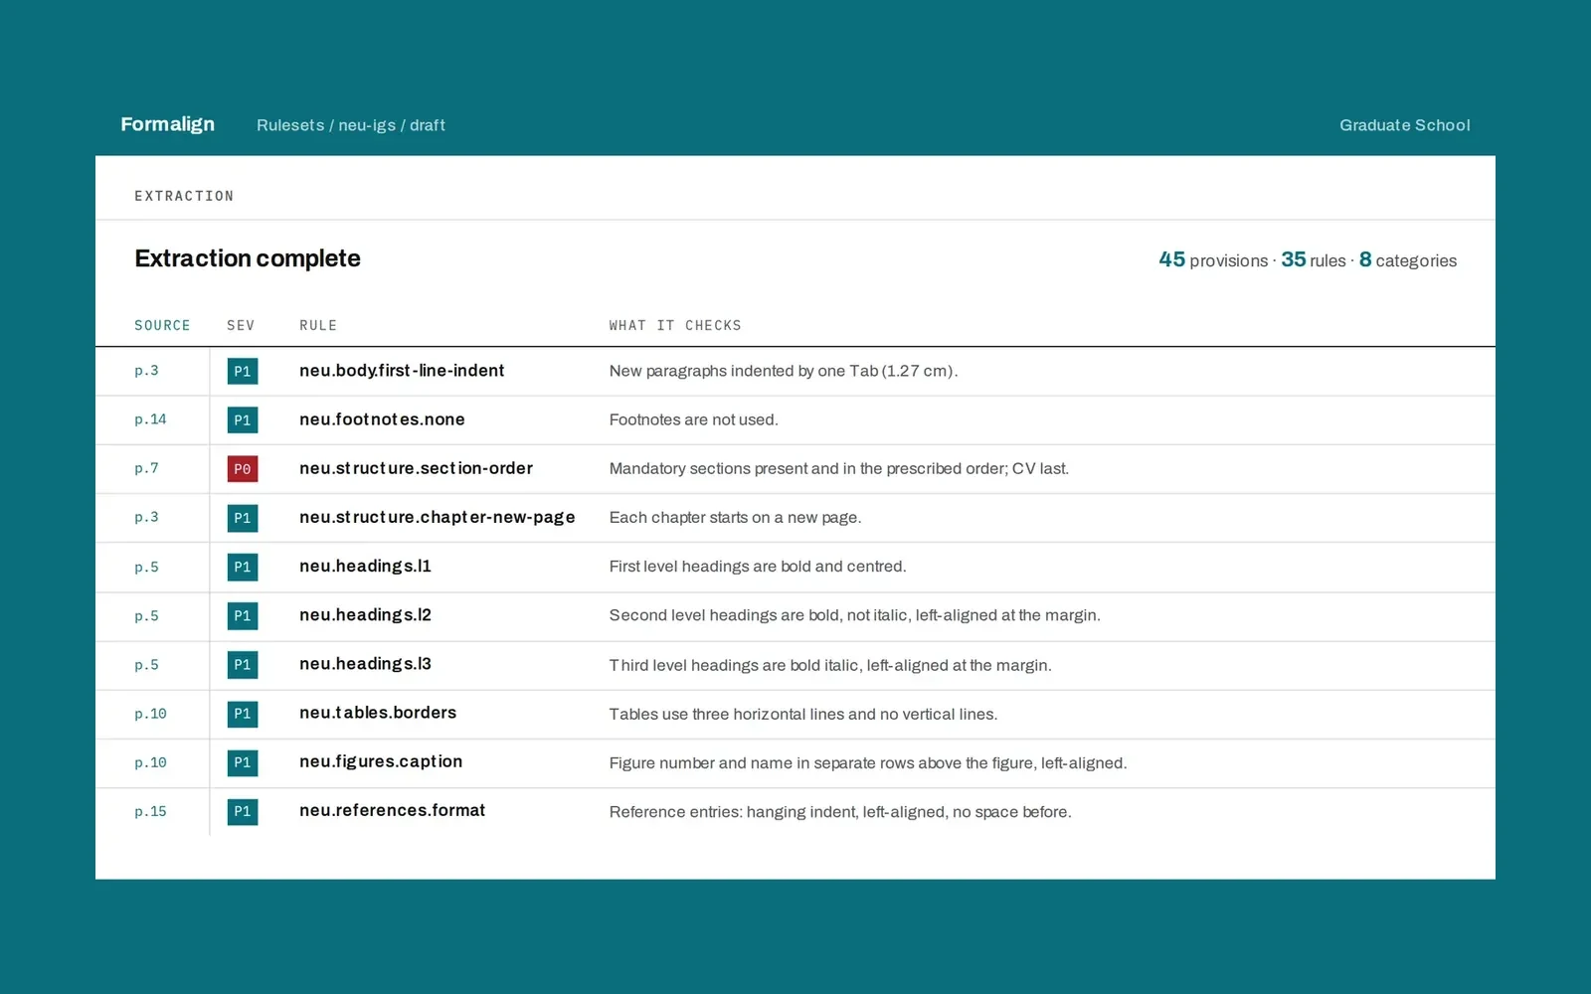Open source p.5 of headings.l1 row

[146, 568]
